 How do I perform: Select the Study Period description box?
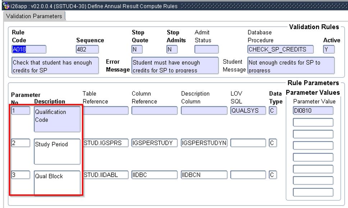pyautogui.click(x=57, y=151)
